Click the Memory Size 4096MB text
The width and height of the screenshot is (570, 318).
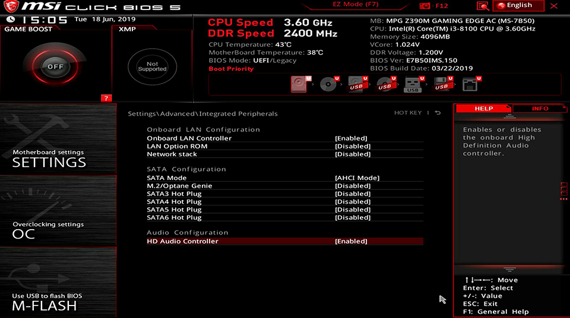tap(410, 37)
